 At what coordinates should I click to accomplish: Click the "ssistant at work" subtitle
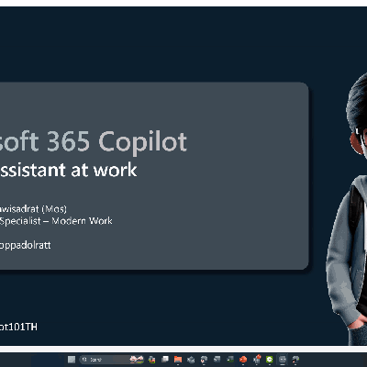(69, 170)
